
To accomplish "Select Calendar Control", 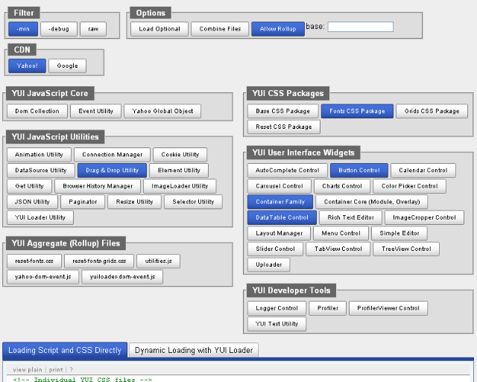I will [423, 171].
